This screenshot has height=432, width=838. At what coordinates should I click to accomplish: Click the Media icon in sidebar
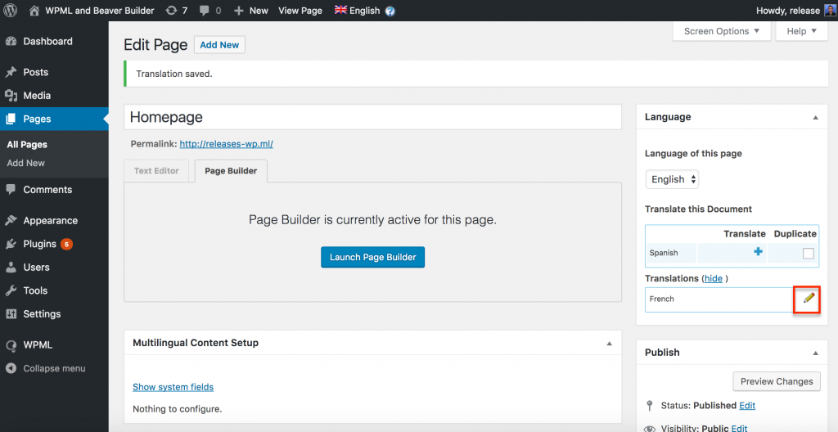(x=11, y=96)
